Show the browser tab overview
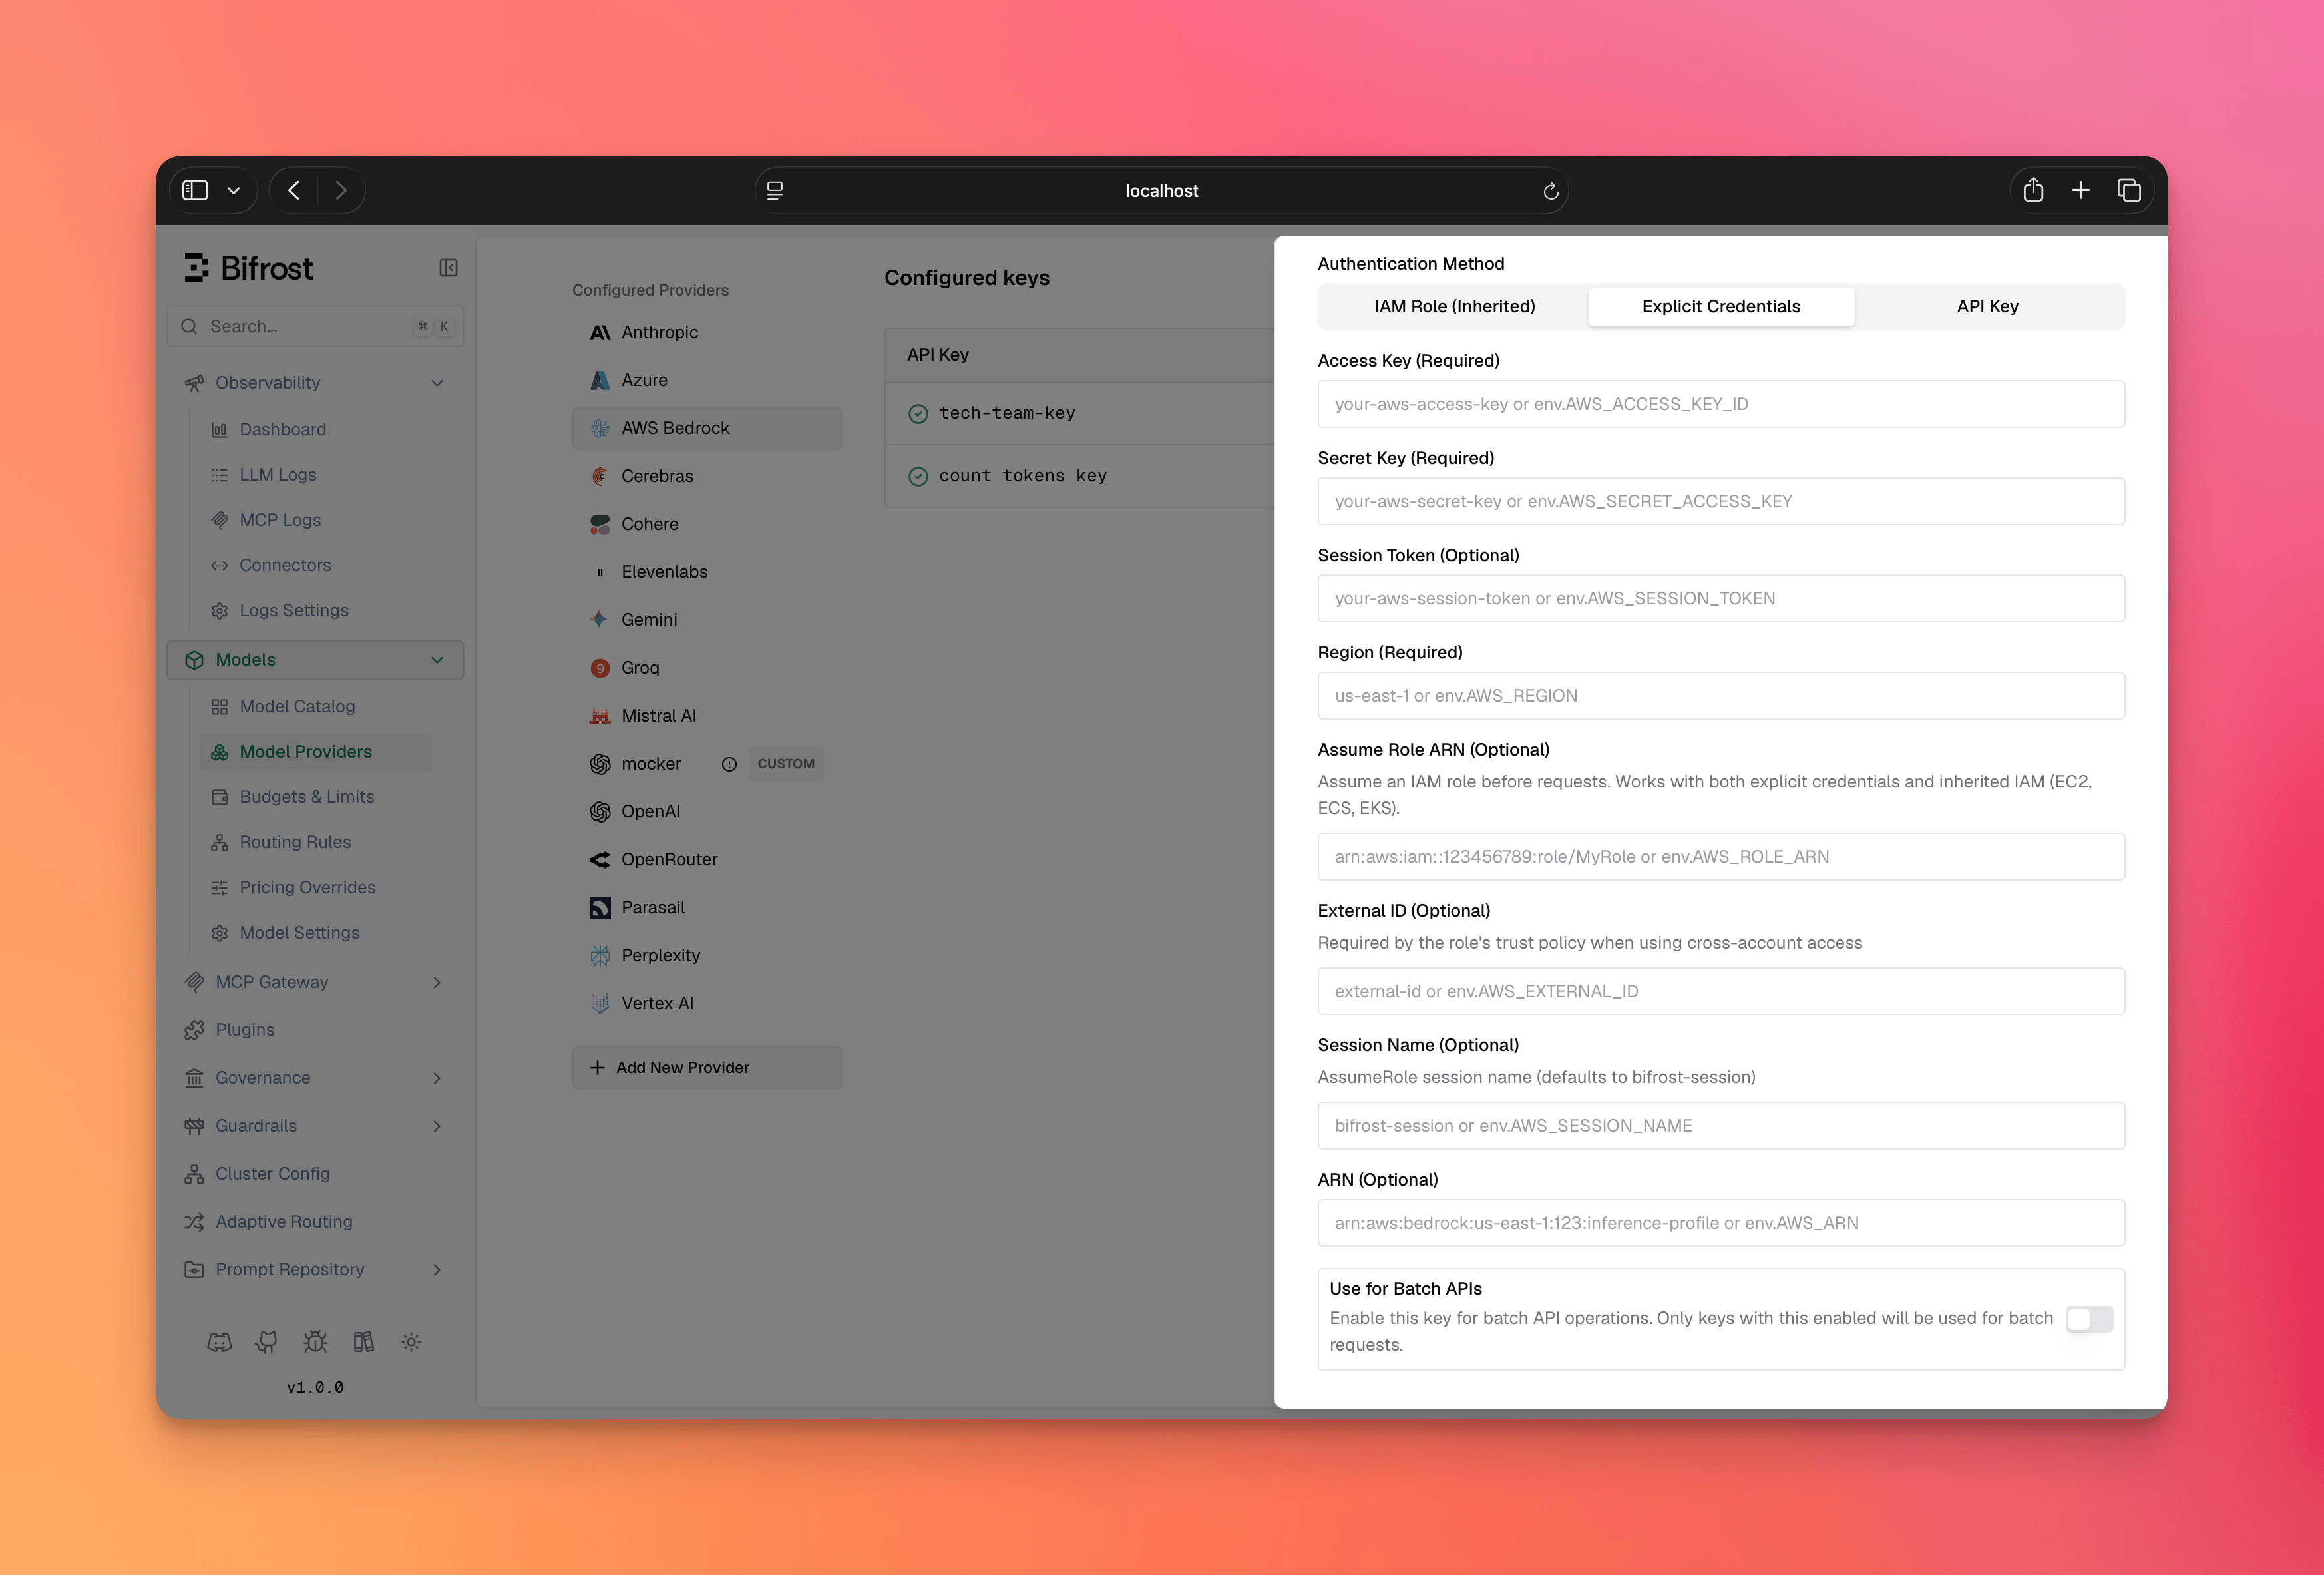The image size is (2324, 1575). 2129,190
